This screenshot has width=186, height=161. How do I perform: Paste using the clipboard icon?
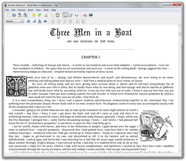(57, 15)
